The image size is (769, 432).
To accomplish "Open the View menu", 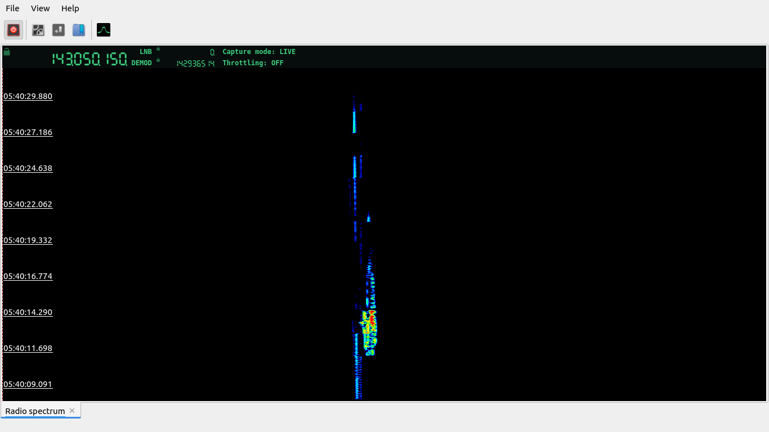I will [40, 8].
